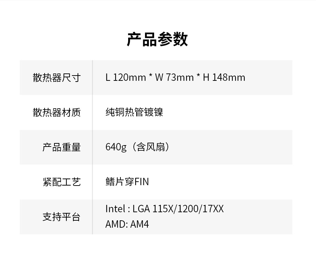Select the 散热器尺寸 row label
This screenshot has width=316, height=253.
pos(57,78)
